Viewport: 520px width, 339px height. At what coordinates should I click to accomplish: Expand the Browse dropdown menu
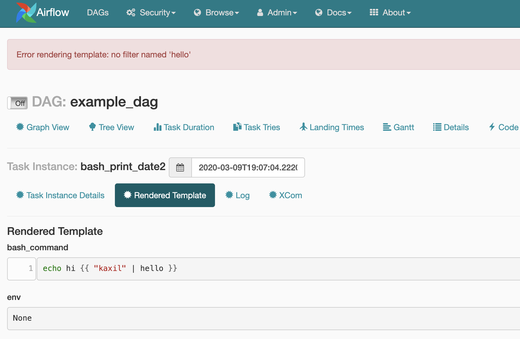(216, 12)
